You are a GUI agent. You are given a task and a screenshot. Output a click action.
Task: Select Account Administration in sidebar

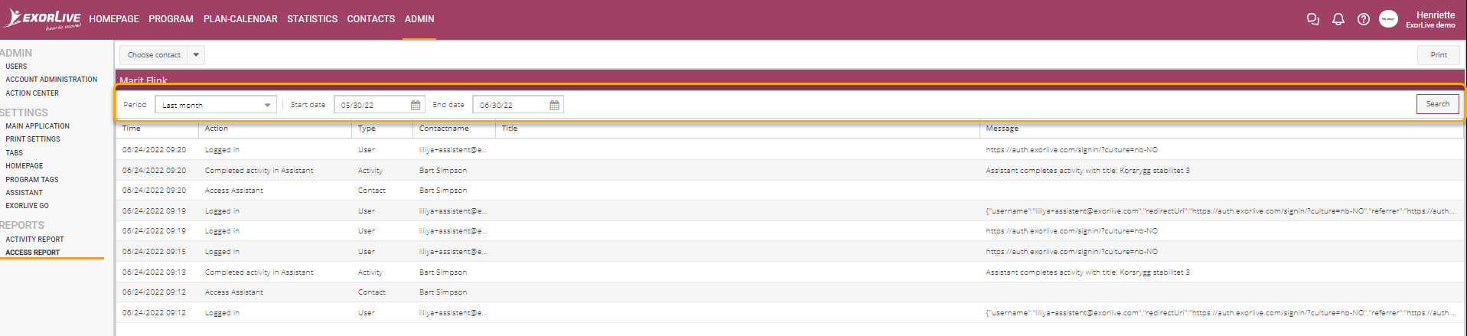point(51,80)
